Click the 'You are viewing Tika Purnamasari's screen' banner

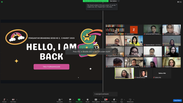click(x=96, y=1)
